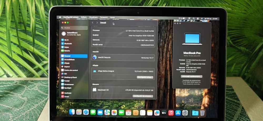Open the Apple menu
The height and width of the screenshot is (121, 263).
coord(60,17)
